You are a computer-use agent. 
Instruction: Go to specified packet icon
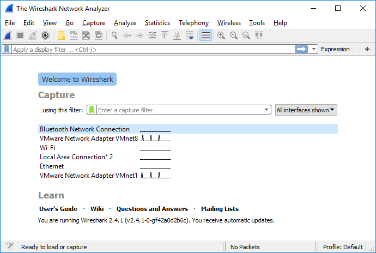(152, 35)
